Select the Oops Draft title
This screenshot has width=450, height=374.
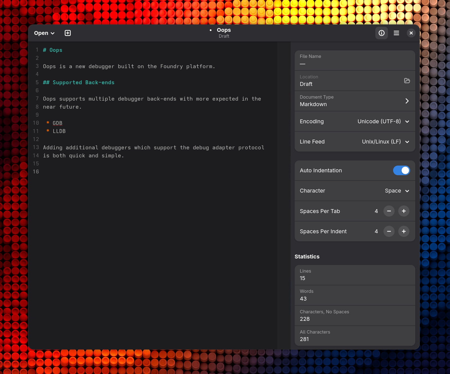[224, 32]
